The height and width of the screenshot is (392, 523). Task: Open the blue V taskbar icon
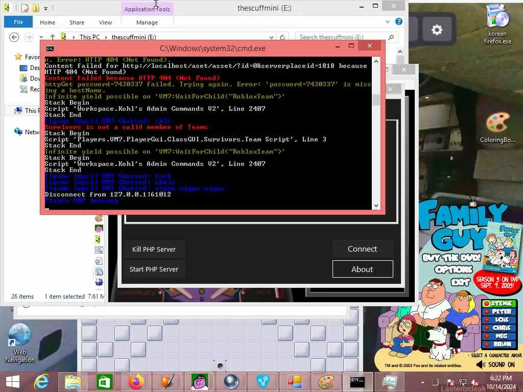(263, 382)
